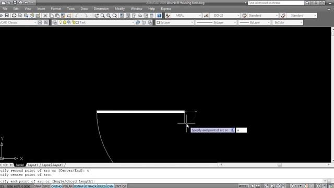Click Make Object's Layer Current icon
The width and height of the screenshot is (334, 188).
coord(138,22)
